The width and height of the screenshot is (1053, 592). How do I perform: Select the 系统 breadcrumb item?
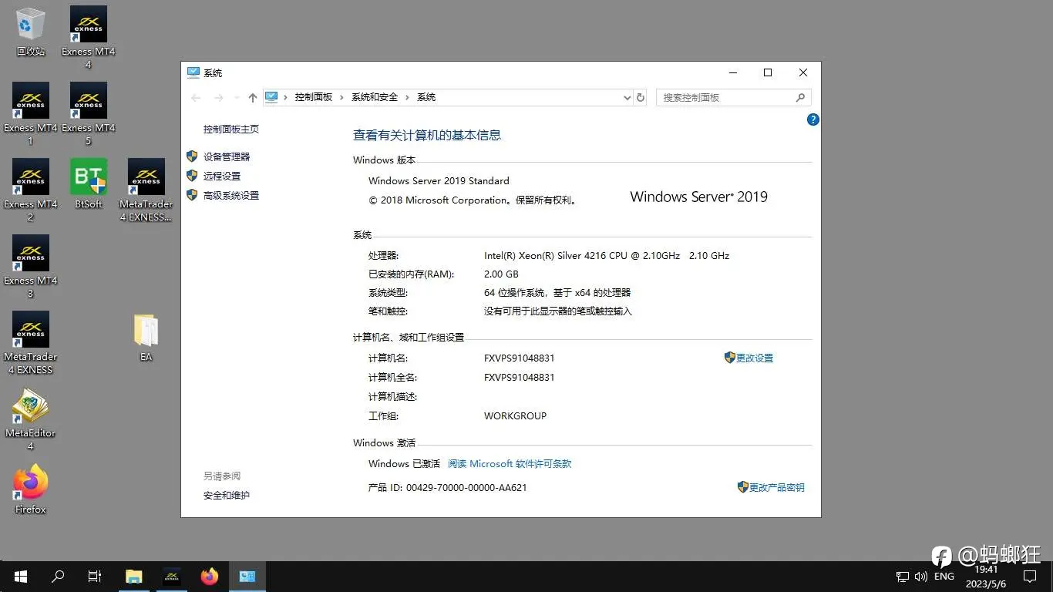click(426, 97)
